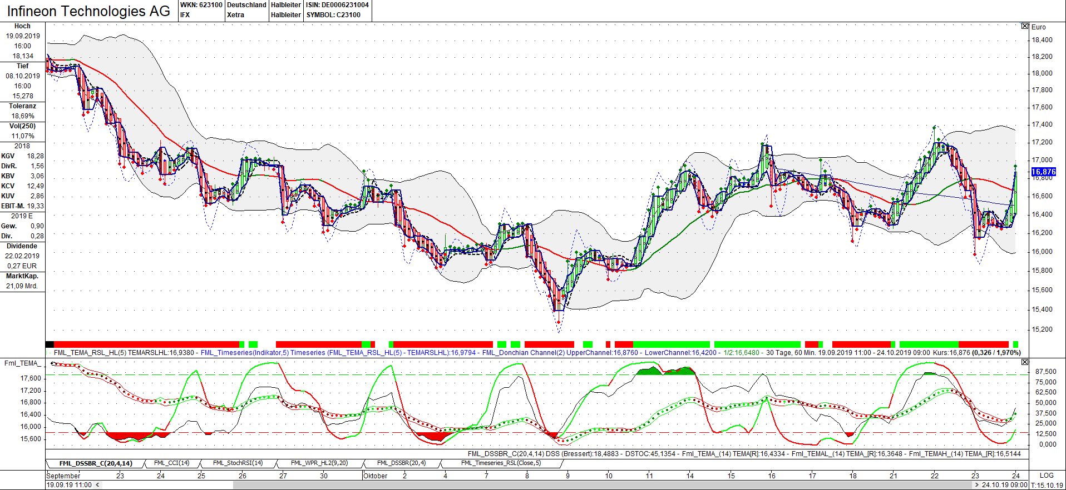
Task: Click the DivR. value 1,56
Action: 37,166
